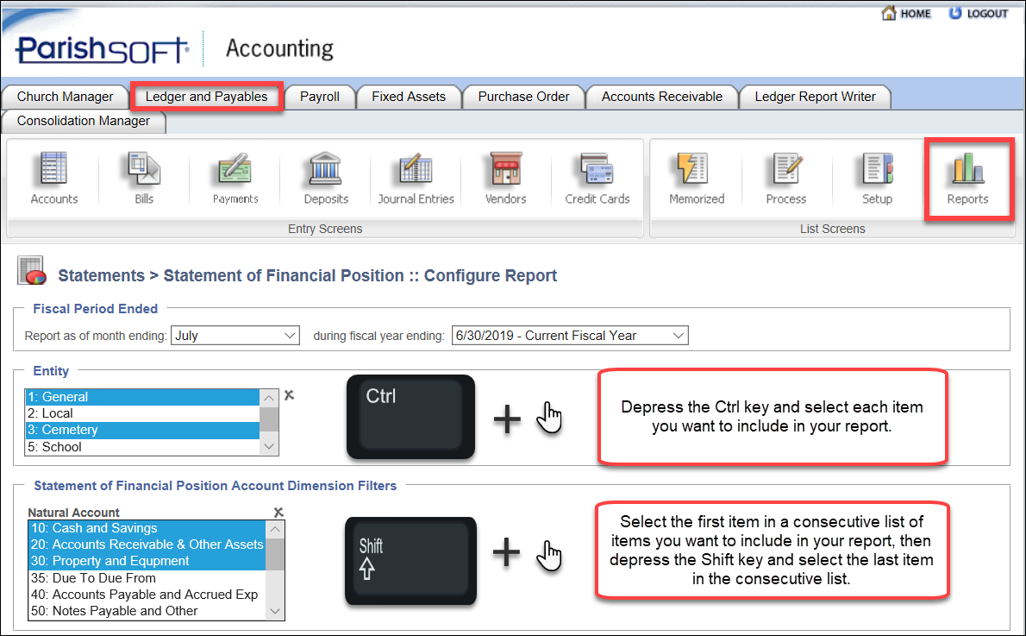This screenshot has width=1026, height=636.
Task: Open the Reports bar chart icon
Action: (x=967, y=168)
